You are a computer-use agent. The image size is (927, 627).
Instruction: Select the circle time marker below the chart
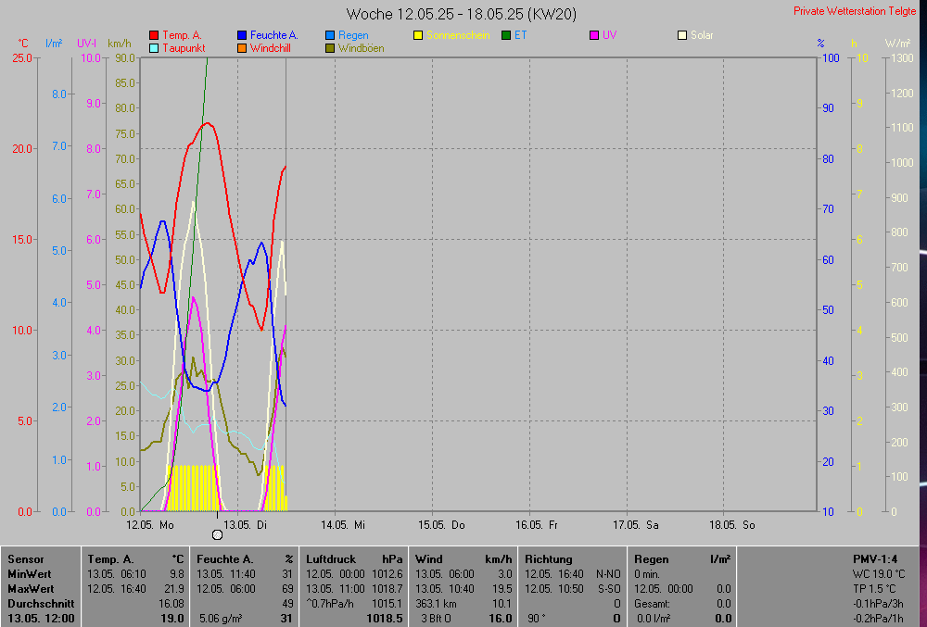coord(218,535)
